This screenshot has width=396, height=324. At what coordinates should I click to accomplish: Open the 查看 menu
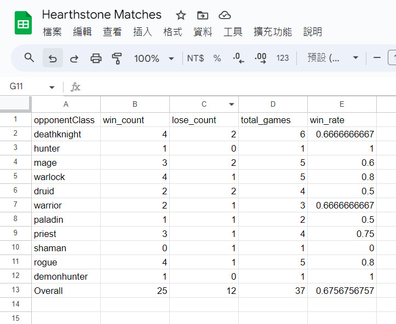pos(112,32)
